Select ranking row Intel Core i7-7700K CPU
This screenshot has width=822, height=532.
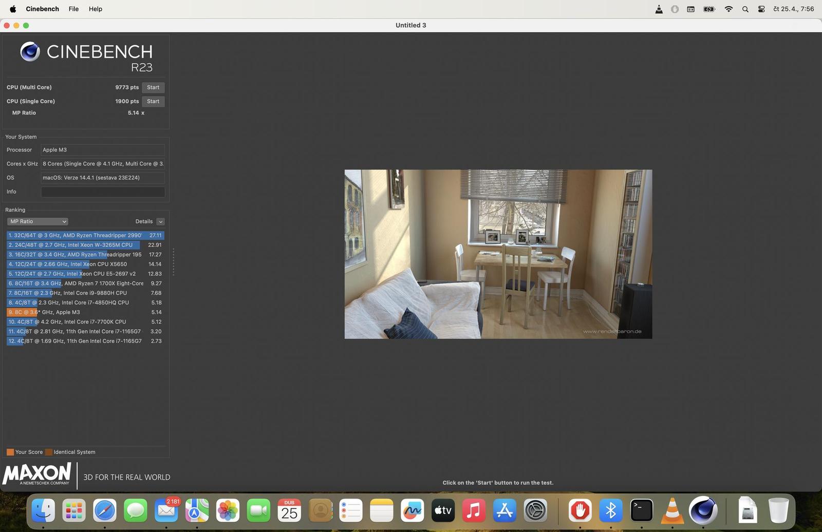point(85,322)
